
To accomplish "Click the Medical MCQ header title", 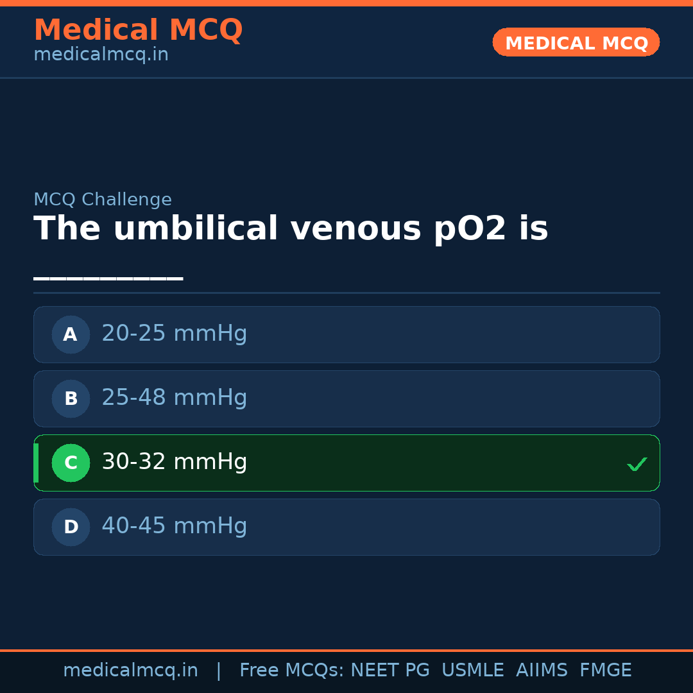I will pyautogui.click(x=138, y=30).
